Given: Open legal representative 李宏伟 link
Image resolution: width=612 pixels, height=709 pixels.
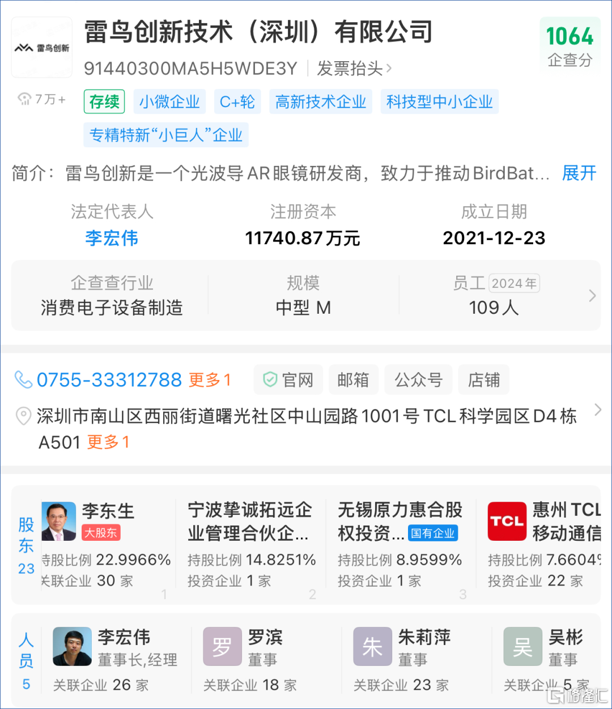Looking at the screenshot, I should (x=112, y=238).
